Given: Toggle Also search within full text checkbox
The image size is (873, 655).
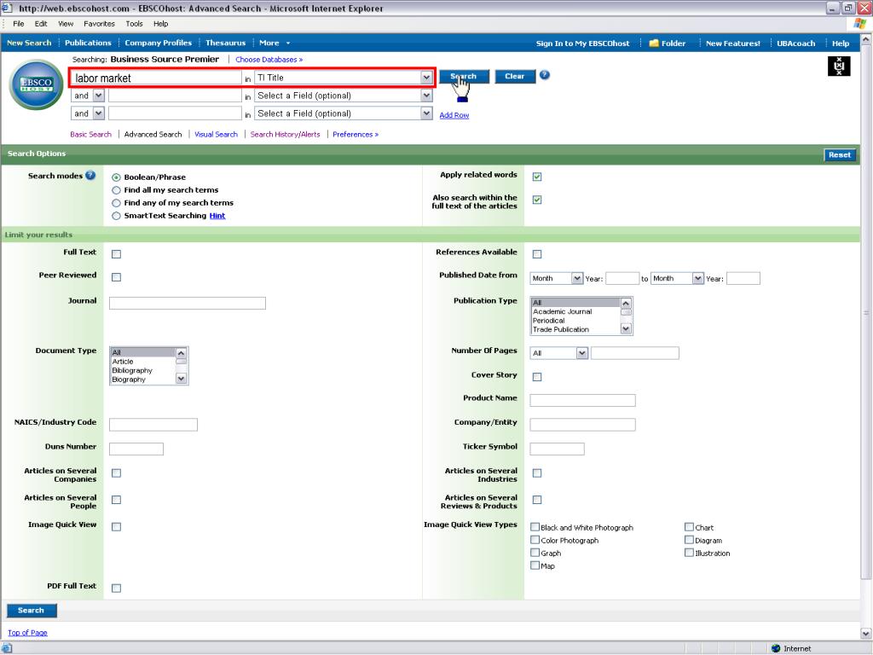Looking at the screenshot, I should (537, 200).
